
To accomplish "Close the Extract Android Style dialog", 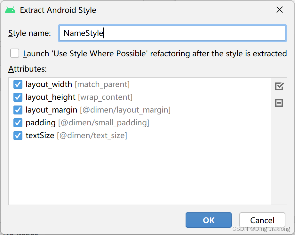I will (x=279, y=10).
